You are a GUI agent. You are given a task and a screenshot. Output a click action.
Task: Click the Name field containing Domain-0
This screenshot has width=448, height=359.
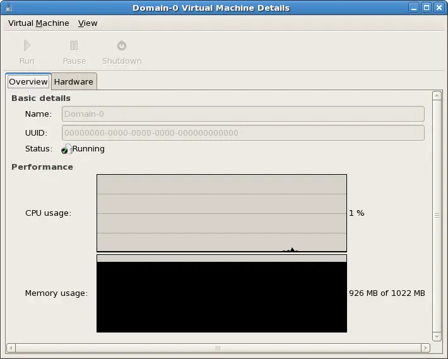coord(243,114)
